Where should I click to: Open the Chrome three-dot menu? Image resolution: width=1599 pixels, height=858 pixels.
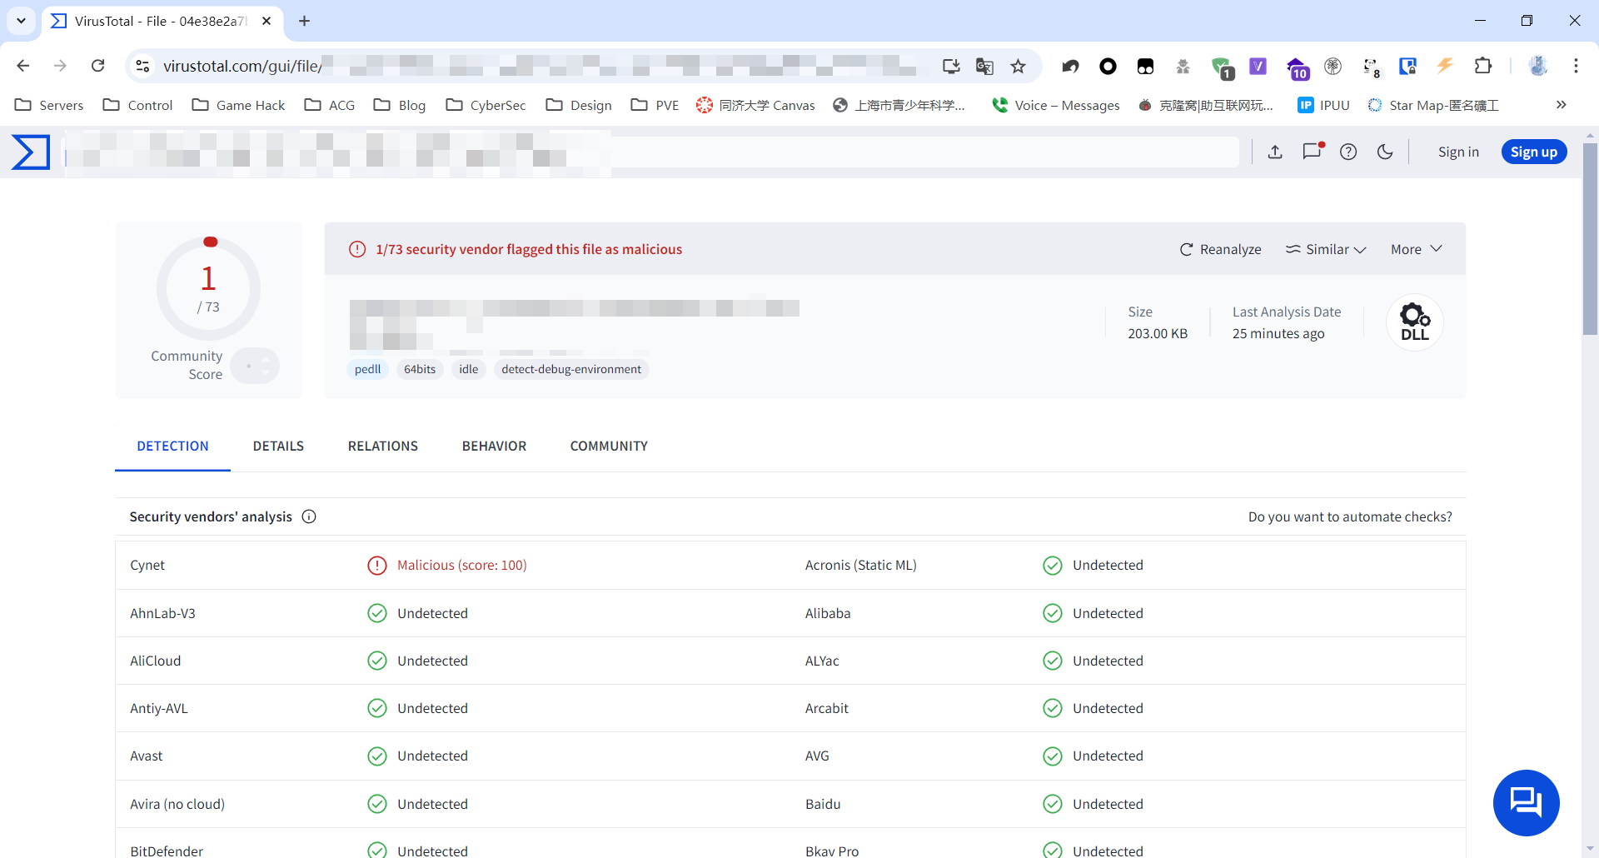coord(1576,66)
